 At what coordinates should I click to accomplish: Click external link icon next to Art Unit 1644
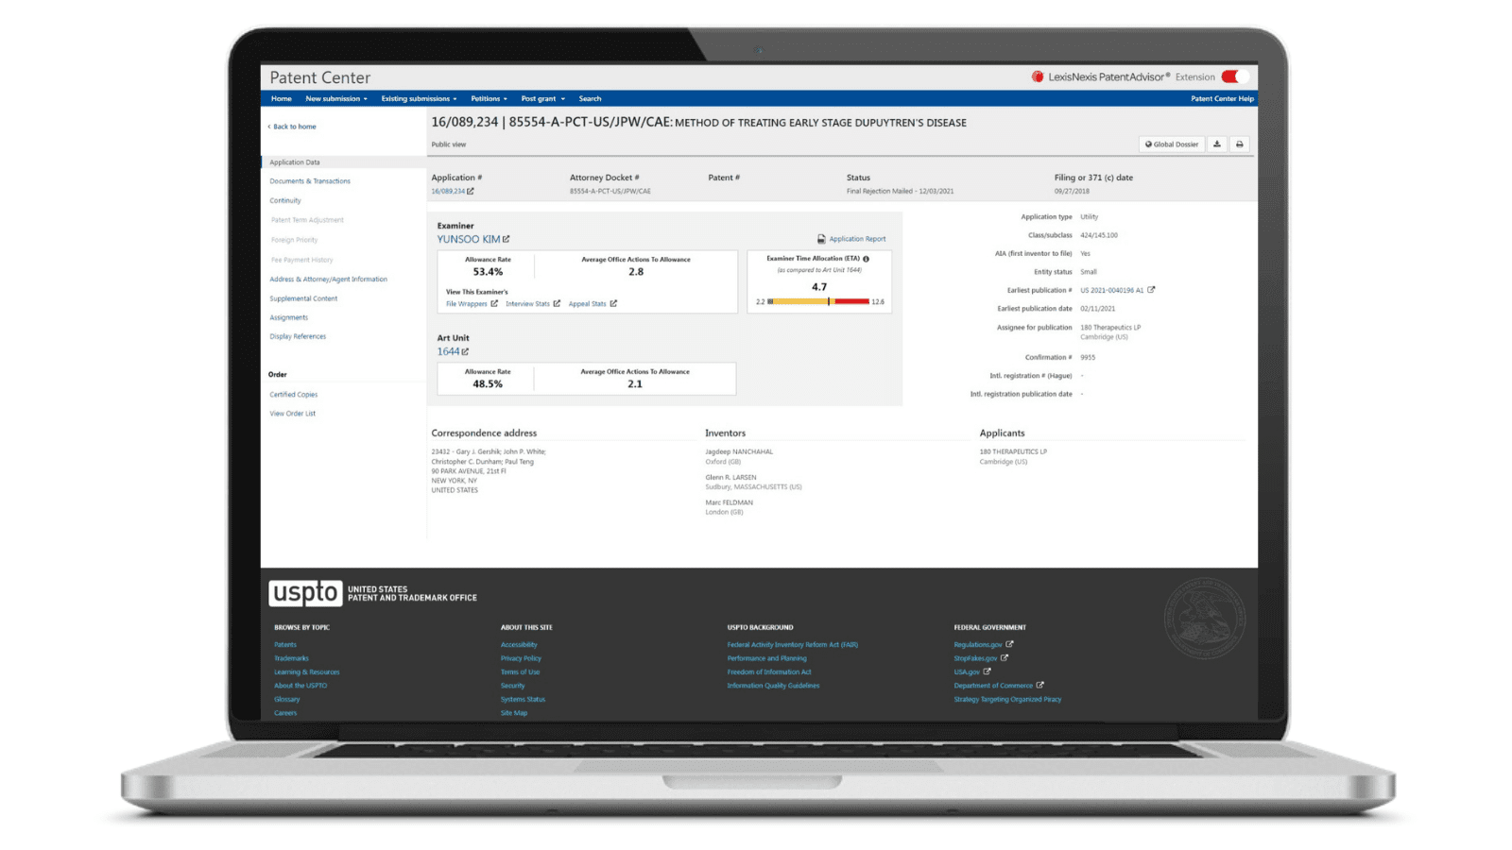click(465, 351)
